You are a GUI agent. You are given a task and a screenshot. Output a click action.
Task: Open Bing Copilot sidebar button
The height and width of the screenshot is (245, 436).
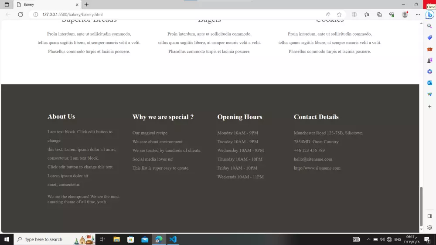pyautogui.click(x=429, y=15)
